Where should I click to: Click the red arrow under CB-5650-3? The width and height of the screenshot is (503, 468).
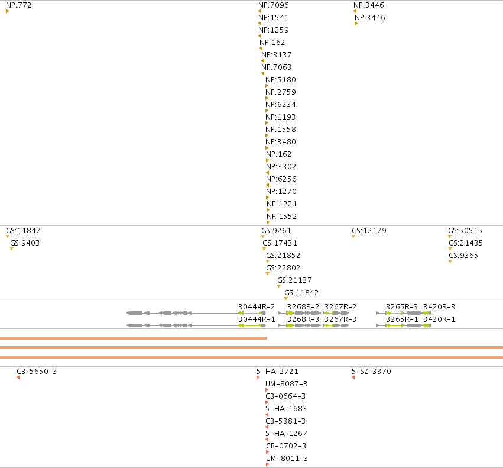(x=18, y=377)
